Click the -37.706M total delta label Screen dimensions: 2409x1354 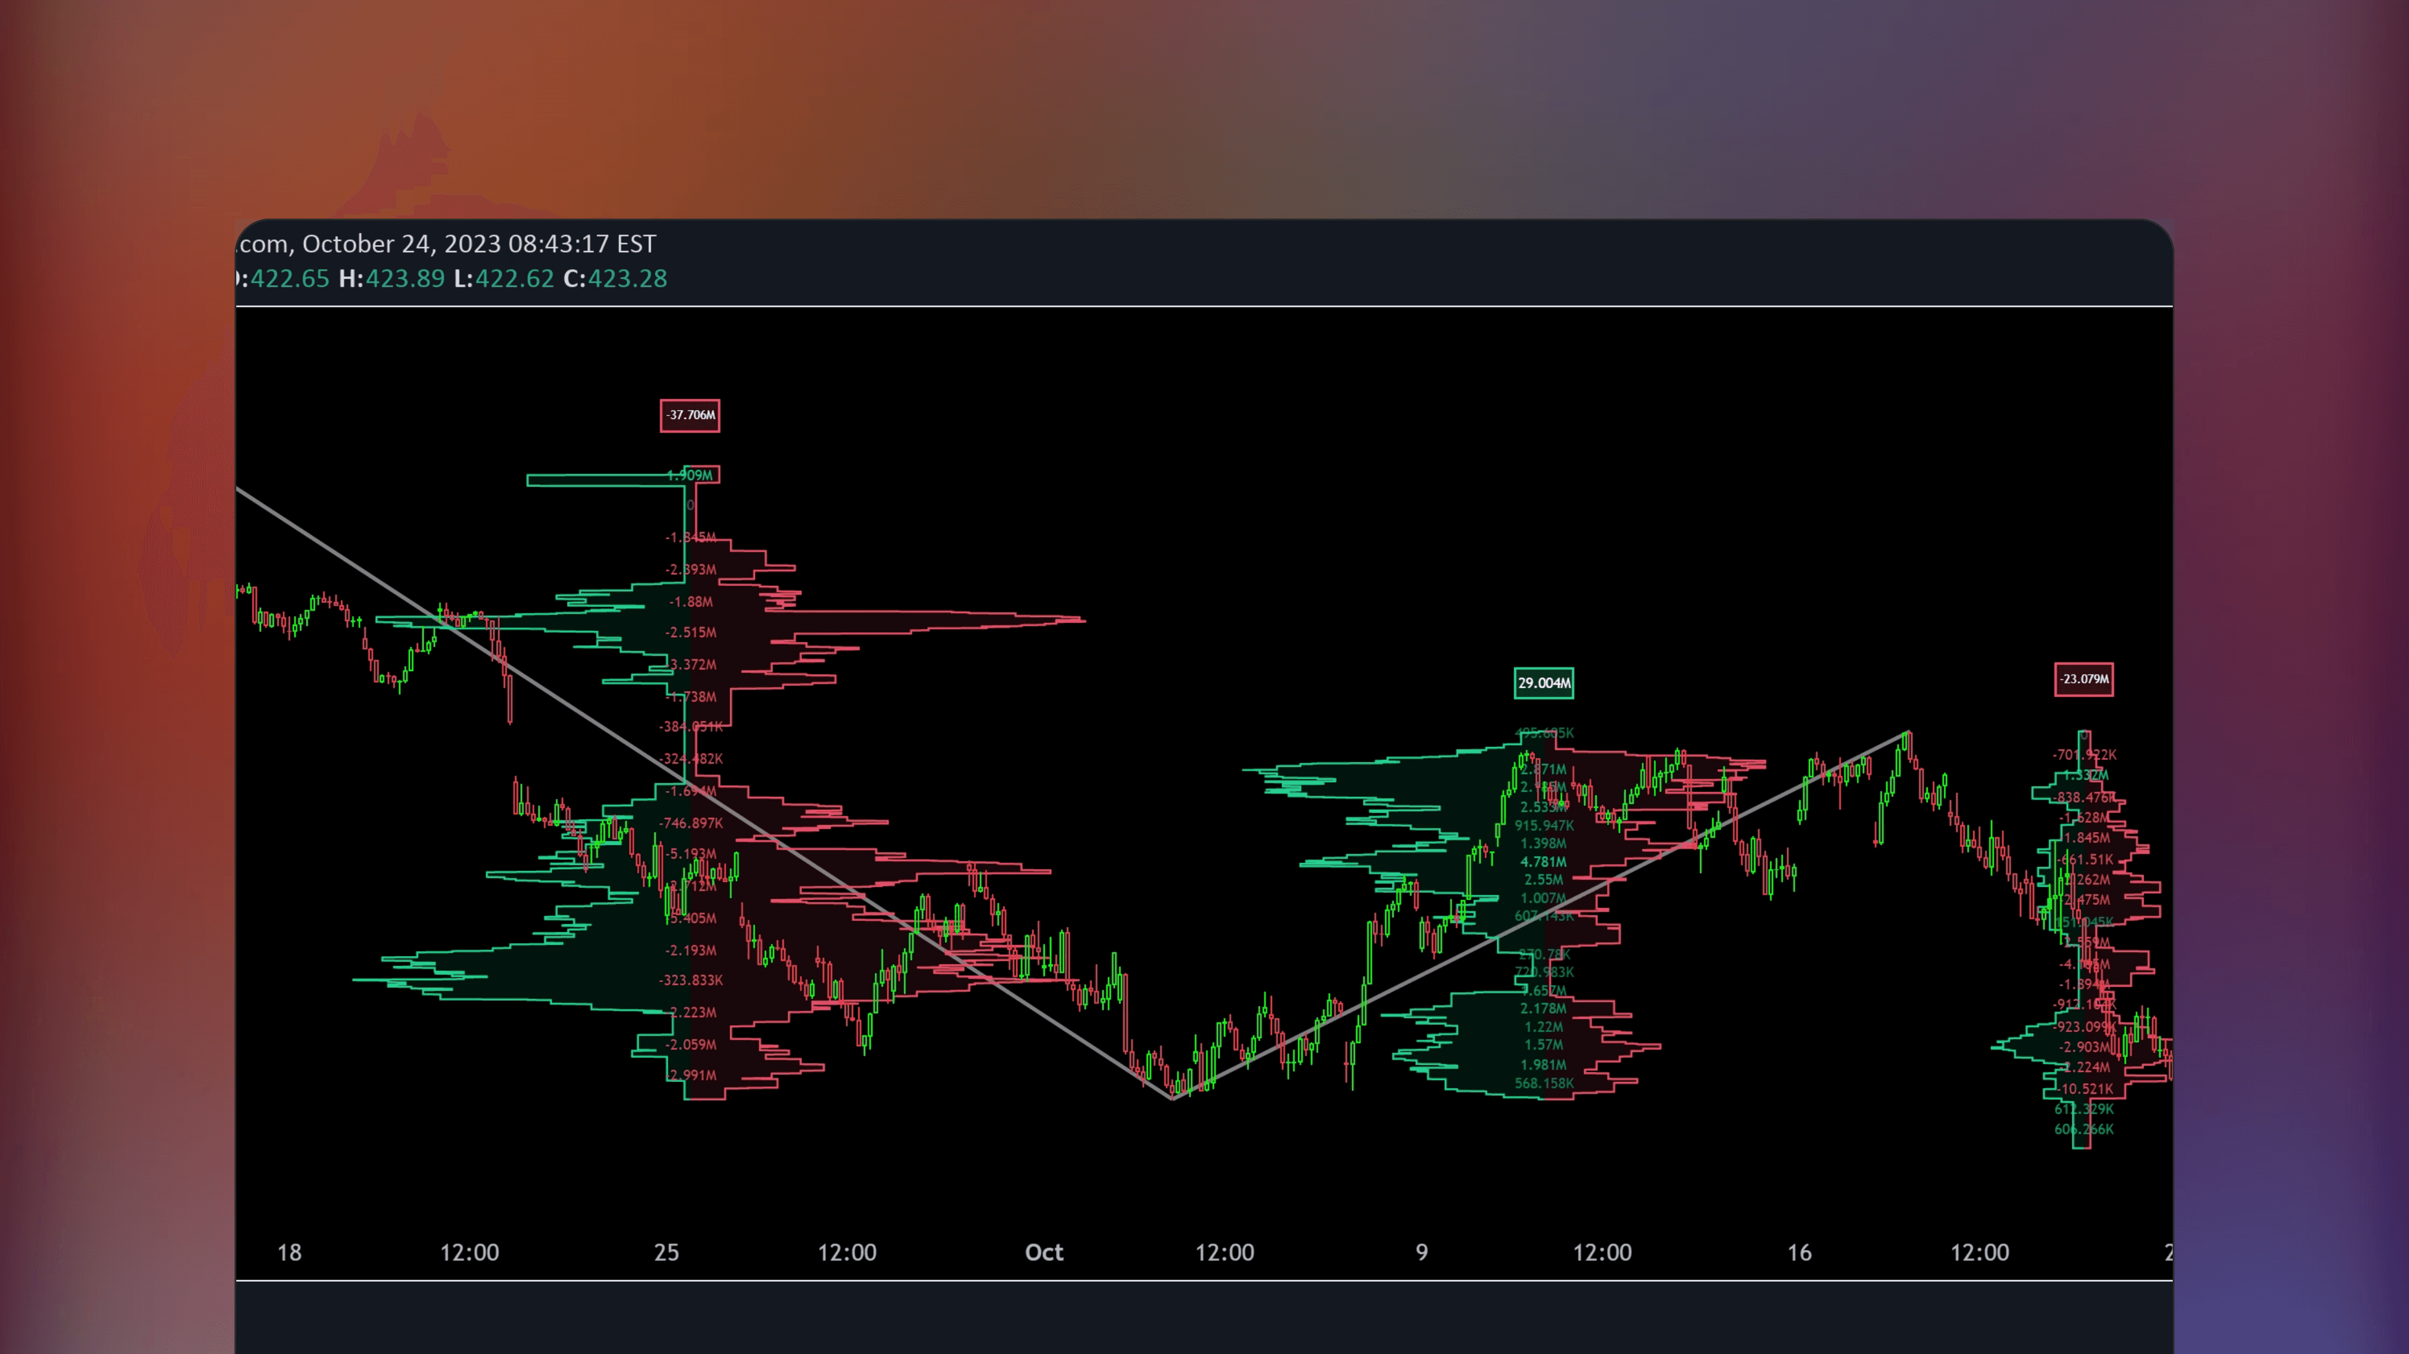(x=690, y=415)
